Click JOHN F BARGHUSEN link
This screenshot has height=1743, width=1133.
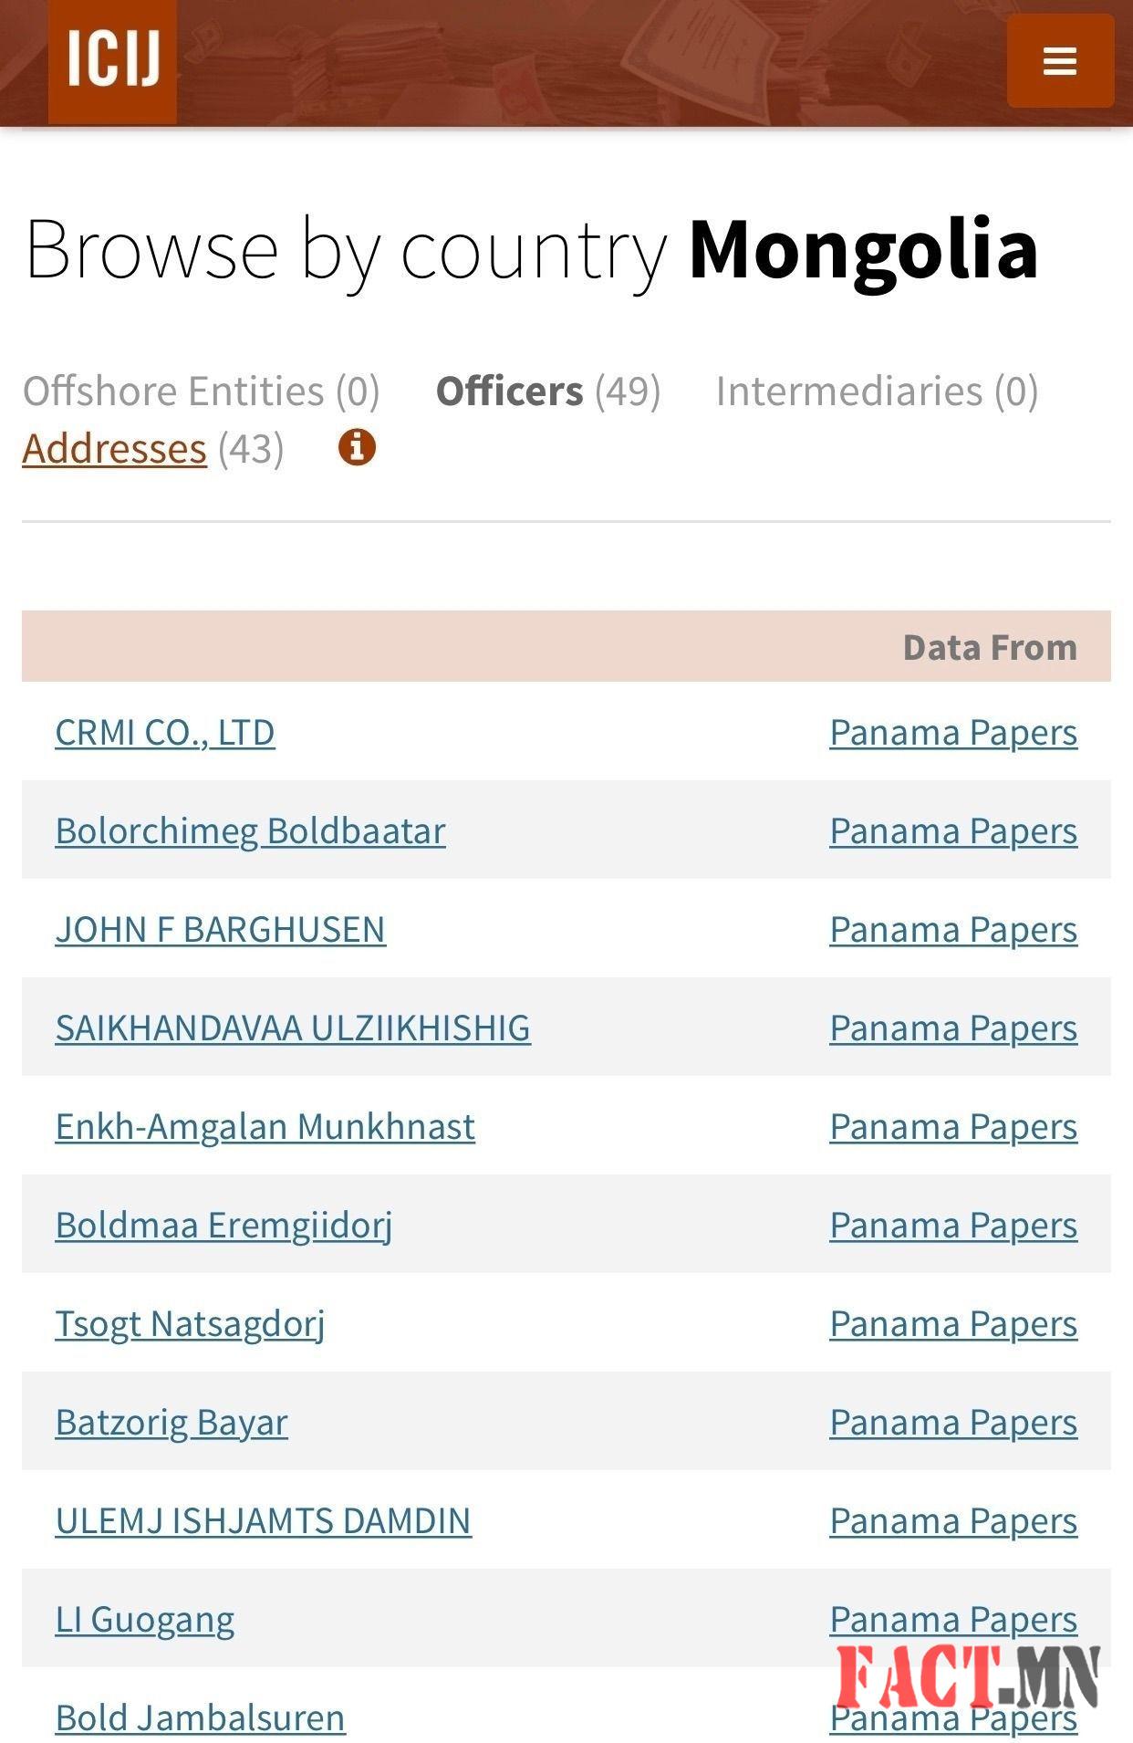(x=220, y=929)
